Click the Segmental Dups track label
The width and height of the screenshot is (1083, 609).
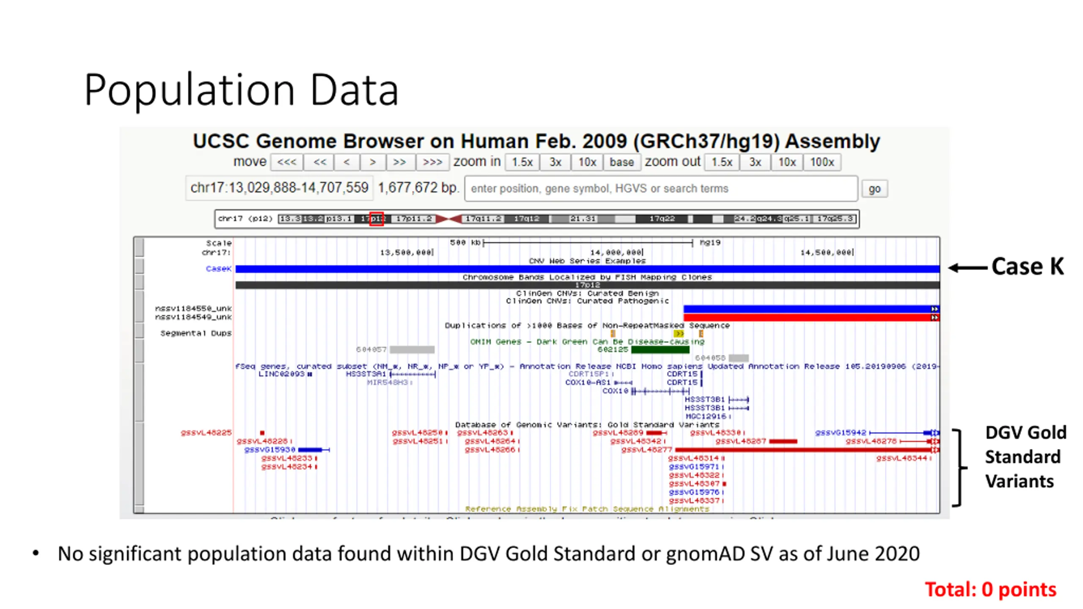click(x=196, y=333)
